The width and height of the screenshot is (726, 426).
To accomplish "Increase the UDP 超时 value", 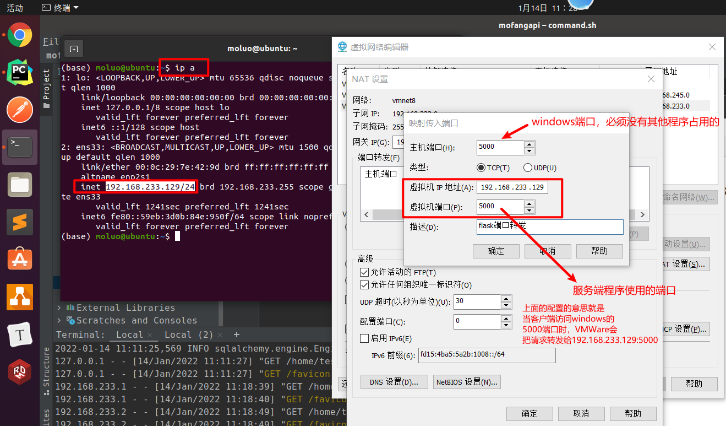I will click(x=506, y=299).
